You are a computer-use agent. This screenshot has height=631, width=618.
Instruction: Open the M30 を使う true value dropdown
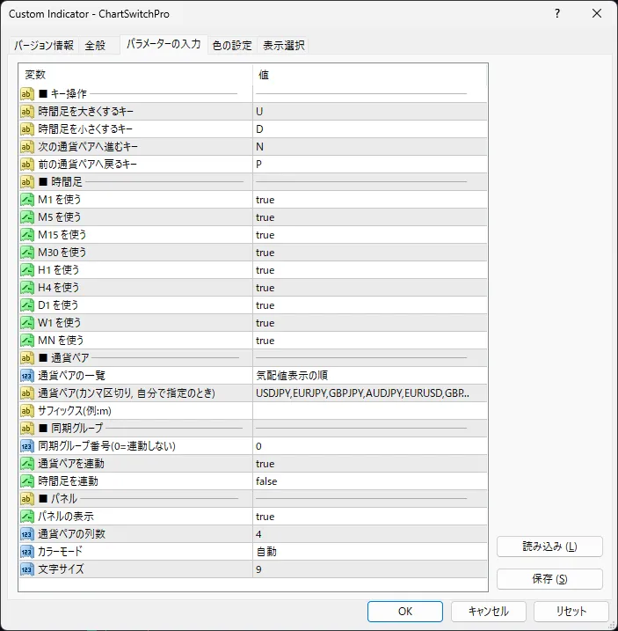pos(369,253)
